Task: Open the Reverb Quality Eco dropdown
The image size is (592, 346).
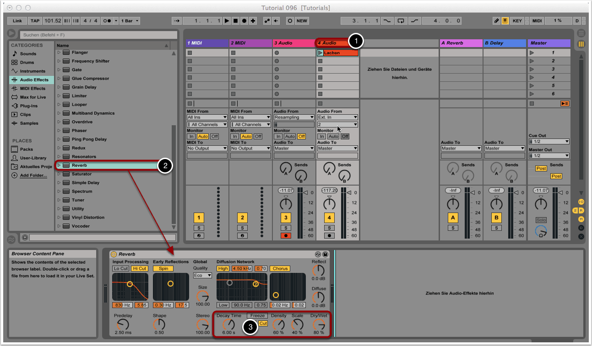Action: pos(202,276)
